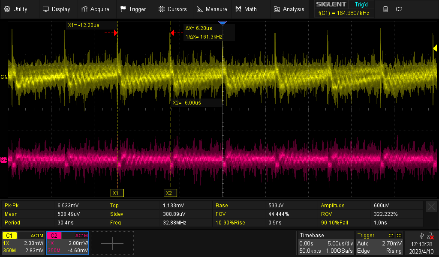The height and width of the screenshot is (257, 439).
Task: Click the Measure ruler icon
Action: point(200,9)
